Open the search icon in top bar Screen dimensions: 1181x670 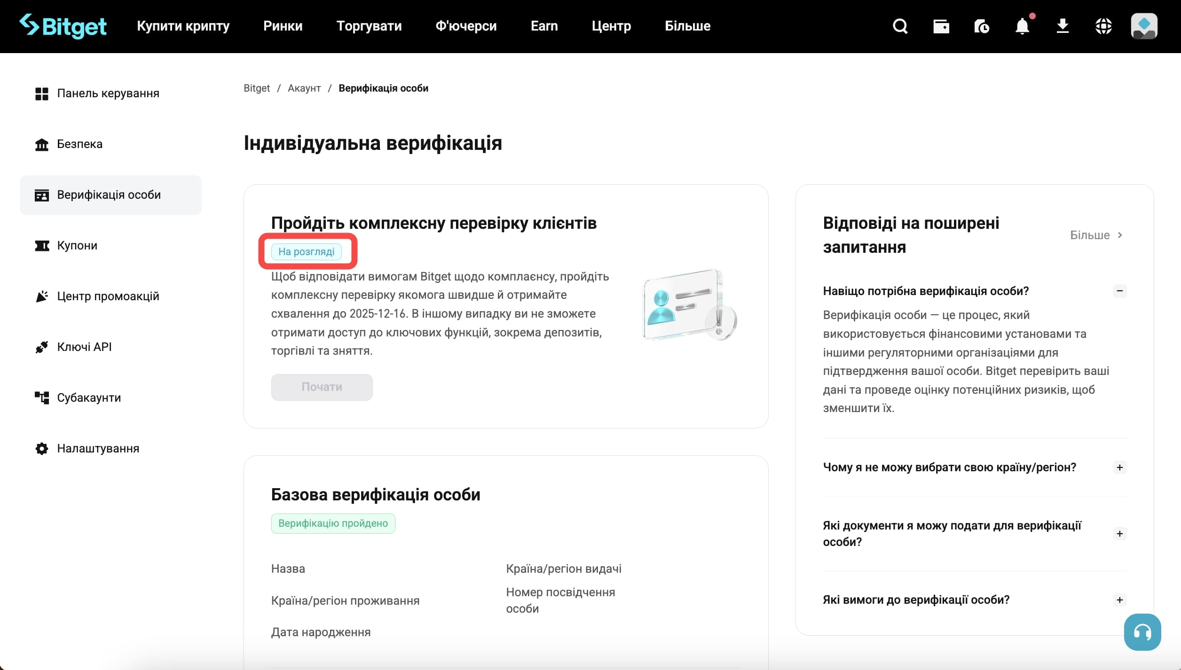(899, 26)
